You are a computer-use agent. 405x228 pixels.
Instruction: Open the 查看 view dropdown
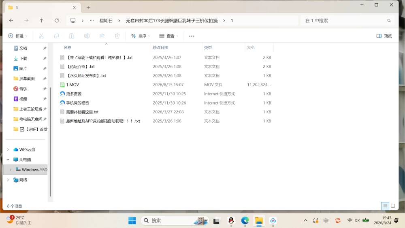tap(168, 36)
